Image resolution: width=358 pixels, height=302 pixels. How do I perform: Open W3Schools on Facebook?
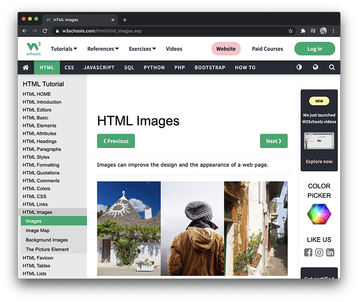click(308, 252)
